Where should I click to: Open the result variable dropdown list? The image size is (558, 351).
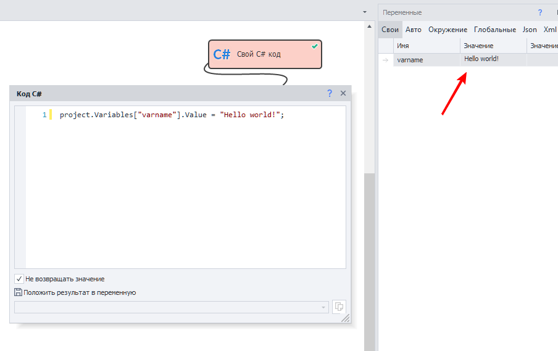coord(323,307)
